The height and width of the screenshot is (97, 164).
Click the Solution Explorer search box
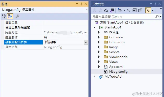(x=123, y=17)
